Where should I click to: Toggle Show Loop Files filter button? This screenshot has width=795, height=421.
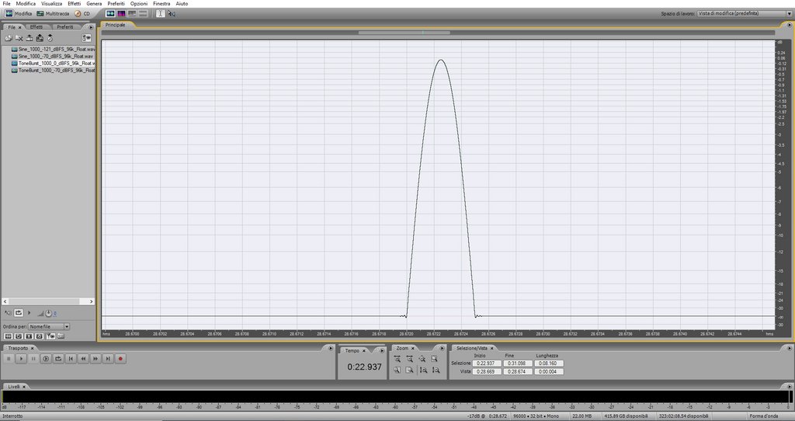(x=19, y=336)
